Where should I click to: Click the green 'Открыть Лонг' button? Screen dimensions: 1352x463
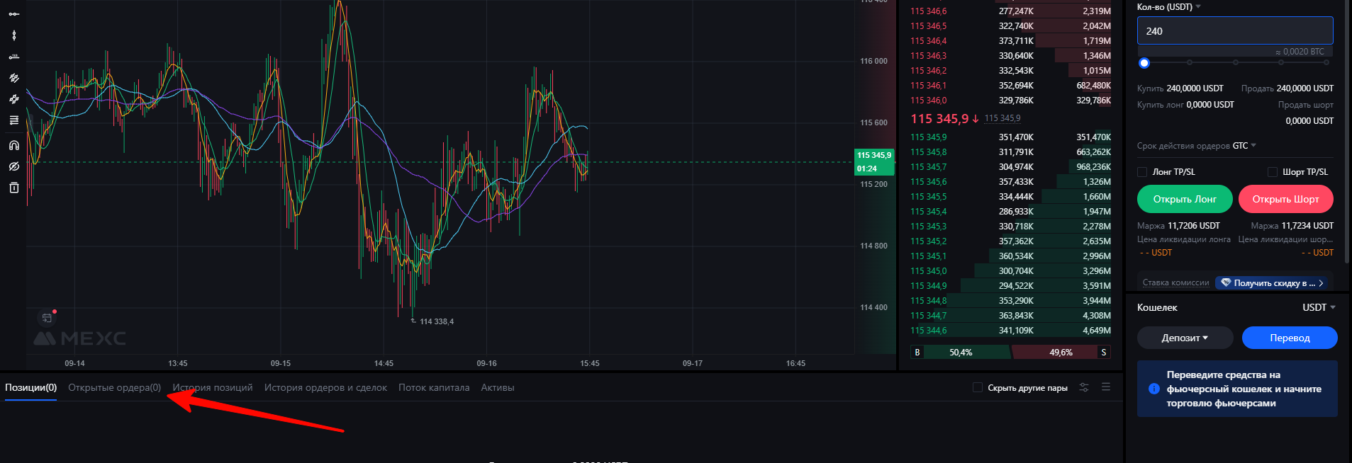(x=1185, y=199)
